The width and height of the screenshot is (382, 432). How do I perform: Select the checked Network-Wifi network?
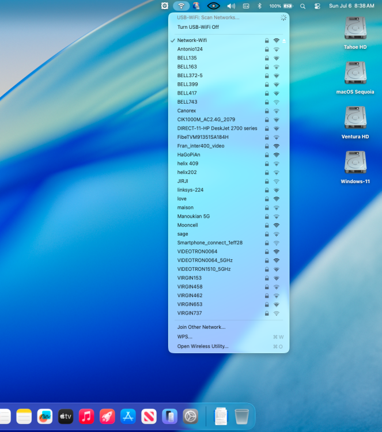point(229,40)
